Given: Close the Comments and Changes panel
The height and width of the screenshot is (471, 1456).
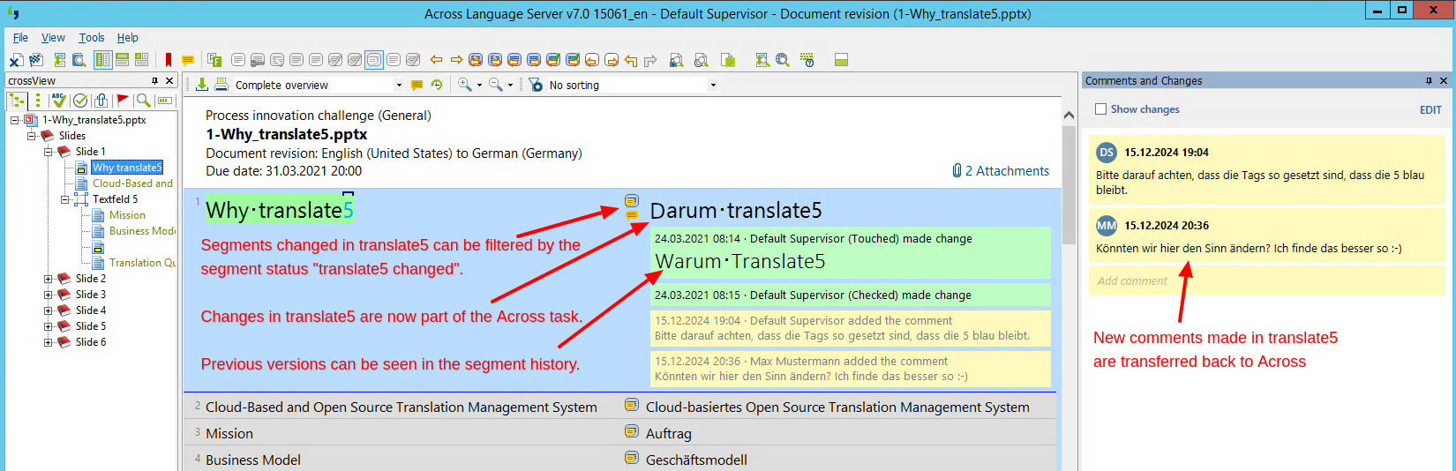Looking at the screenshot, I should point(1444,80).
